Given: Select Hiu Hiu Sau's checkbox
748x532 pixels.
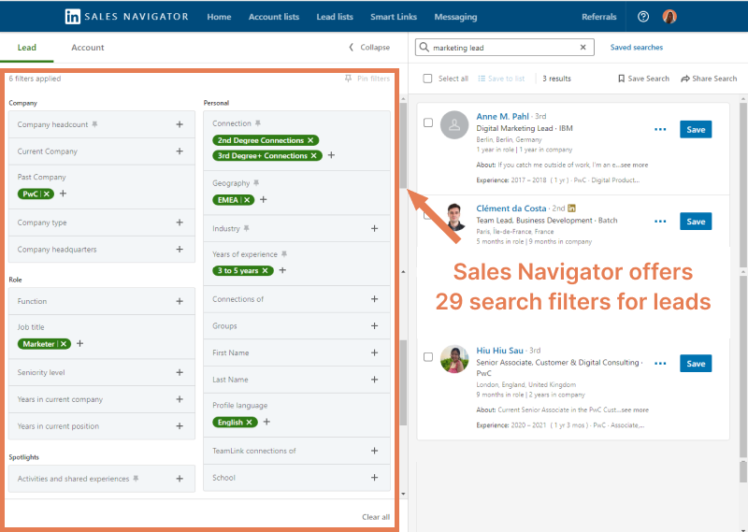Looking at the screenshot, I should click(428, 357).
